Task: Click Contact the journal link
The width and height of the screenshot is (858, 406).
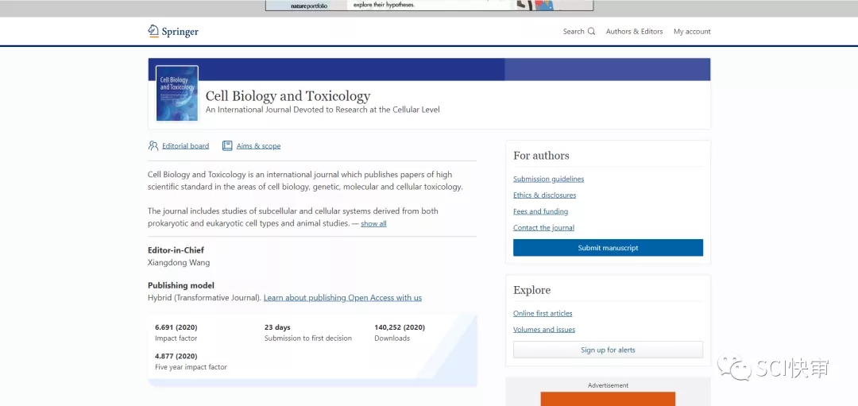Action: (543, 228)
